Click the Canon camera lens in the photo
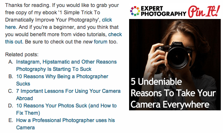The image size is (223, 133). (x=178, y=57)
